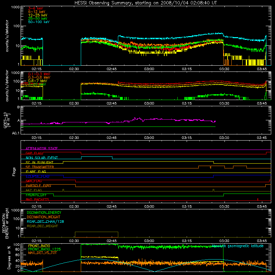Click the red BAD_PACKETS spike near 03:43
This screenshot has width=275, height=275.
click(x=257, y=199)
